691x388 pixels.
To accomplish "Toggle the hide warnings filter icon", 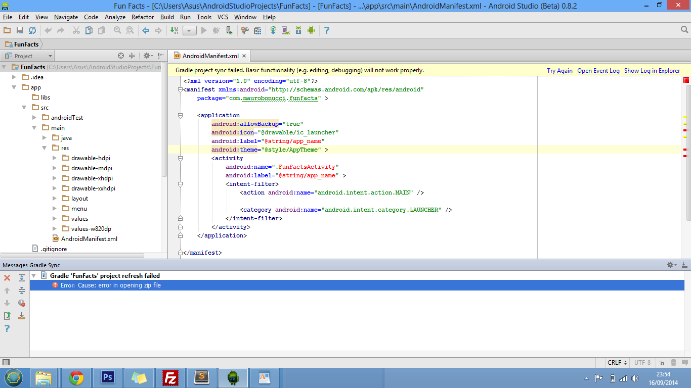I will [22, 303].
